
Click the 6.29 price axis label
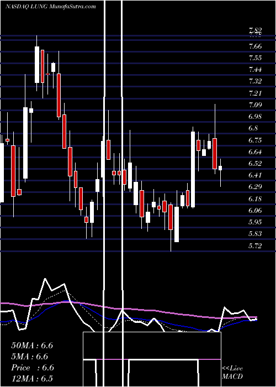click(255, 187)
